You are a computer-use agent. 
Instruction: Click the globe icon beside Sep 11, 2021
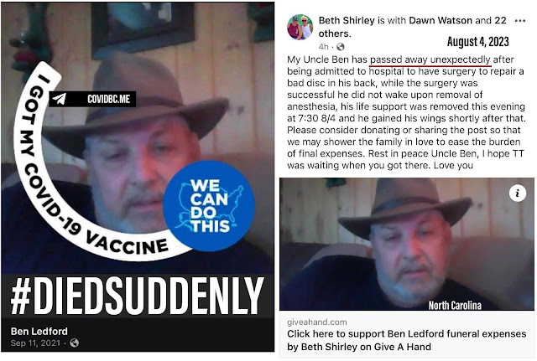tap(74, 343)
